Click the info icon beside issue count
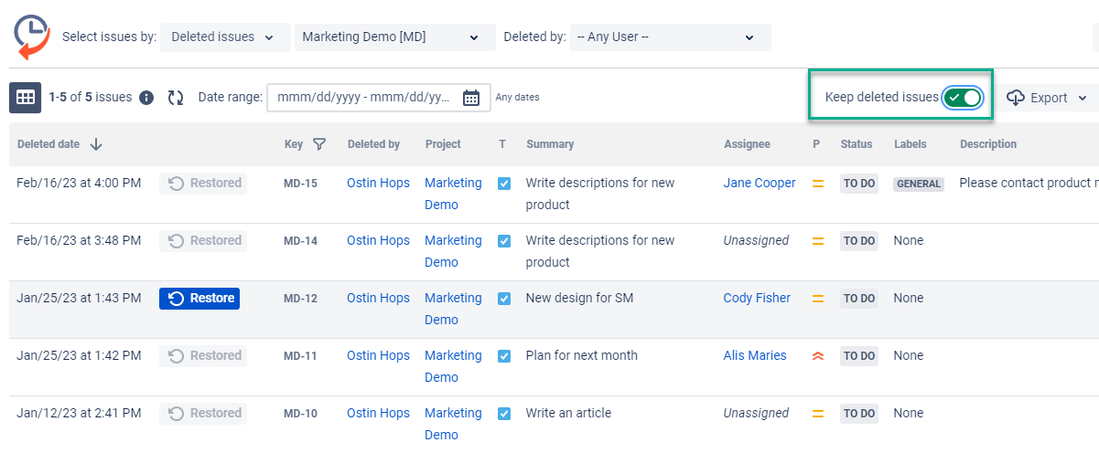 coord(146,98)
